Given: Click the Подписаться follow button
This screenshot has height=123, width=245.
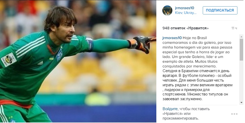Looking at the screenshot, I should click(x=220, y=10).
